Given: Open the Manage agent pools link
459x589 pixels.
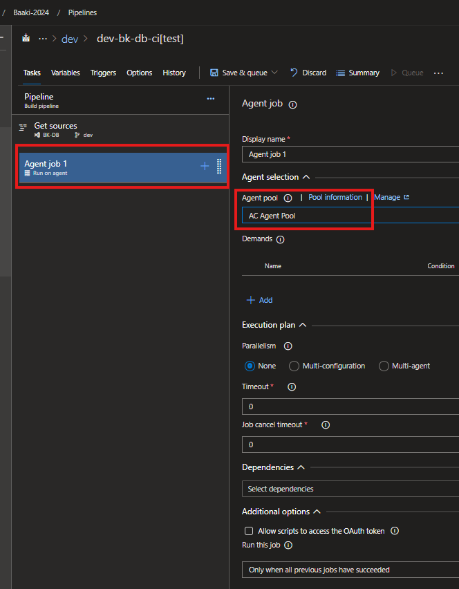Looking at the screenshot, I should (x=387, y=197).
